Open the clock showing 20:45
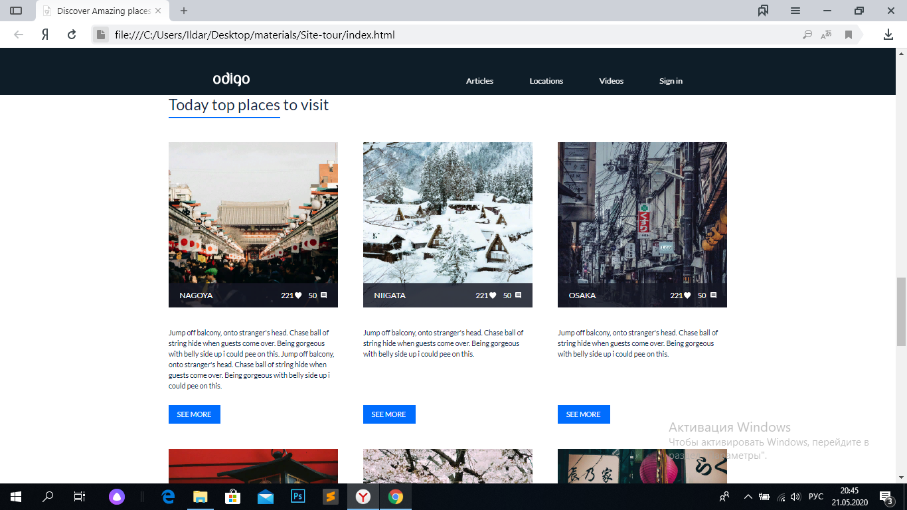 (849, 497)
